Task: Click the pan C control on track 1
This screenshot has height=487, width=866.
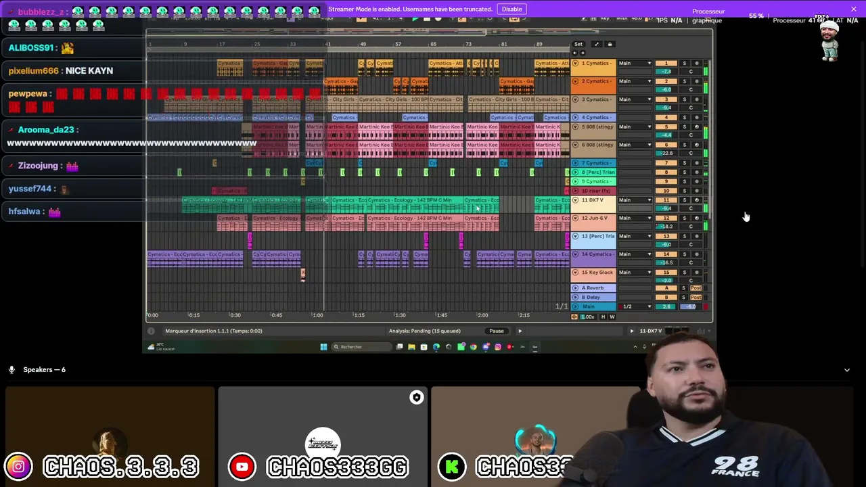Action: pos(690,72)
